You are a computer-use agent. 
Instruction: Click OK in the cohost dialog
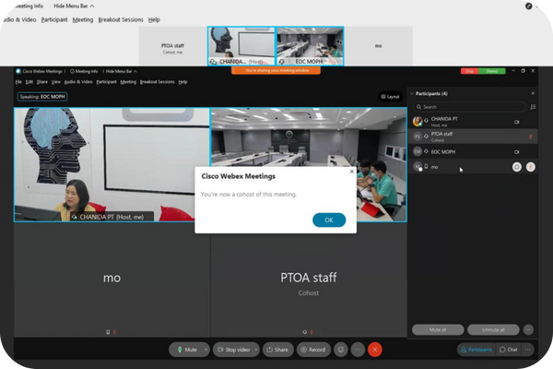[x=329, y=220]
